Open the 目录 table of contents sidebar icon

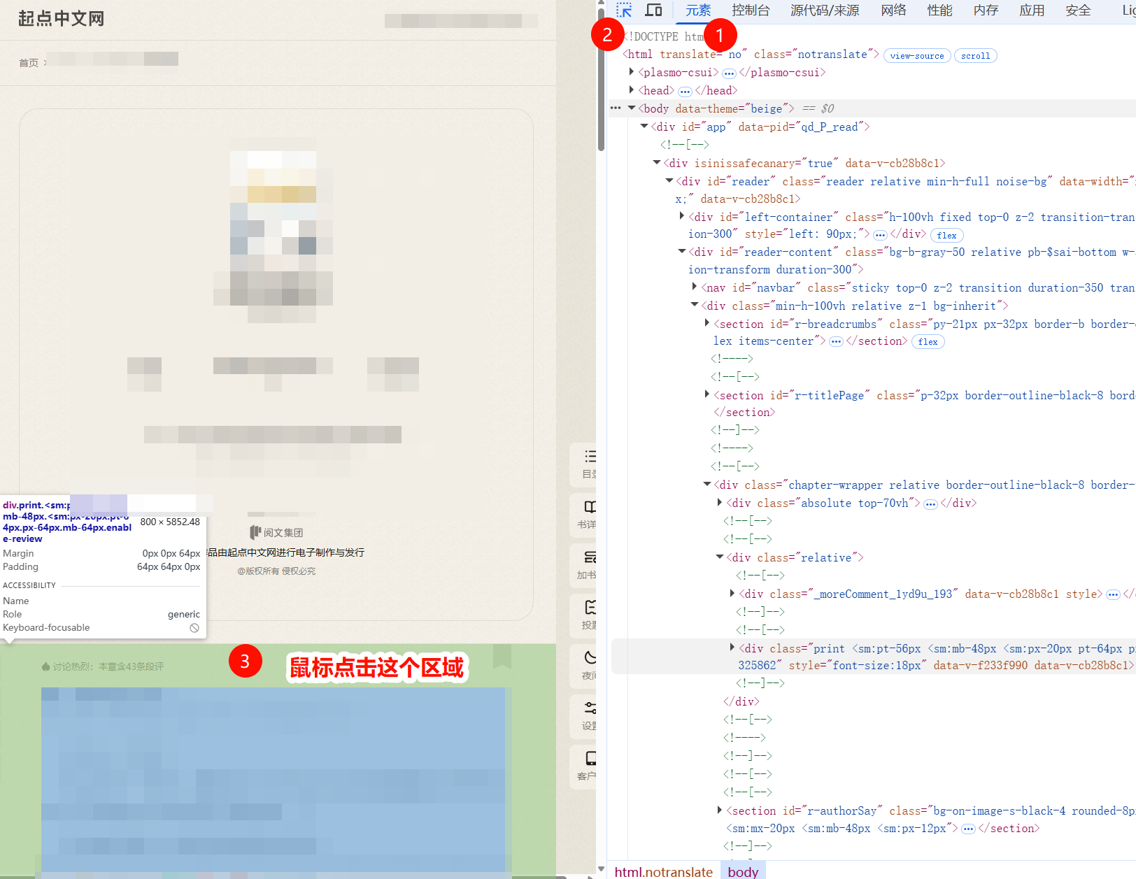click(x=590, y=457)
